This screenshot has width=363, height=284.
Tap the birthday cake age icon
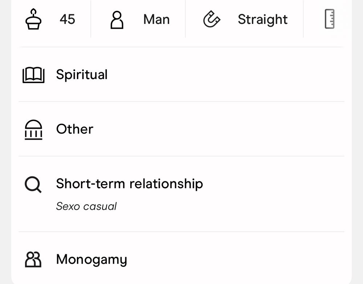coord(33,19)
